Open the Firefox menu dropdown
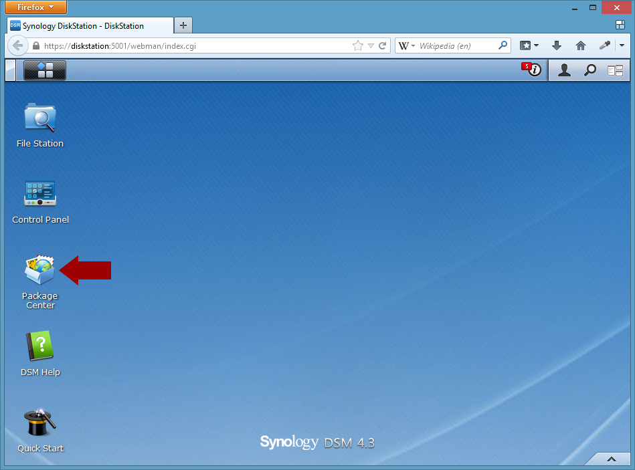Viewport: 635px width, 470px height. pyautogui.click(x=35, y=7)
